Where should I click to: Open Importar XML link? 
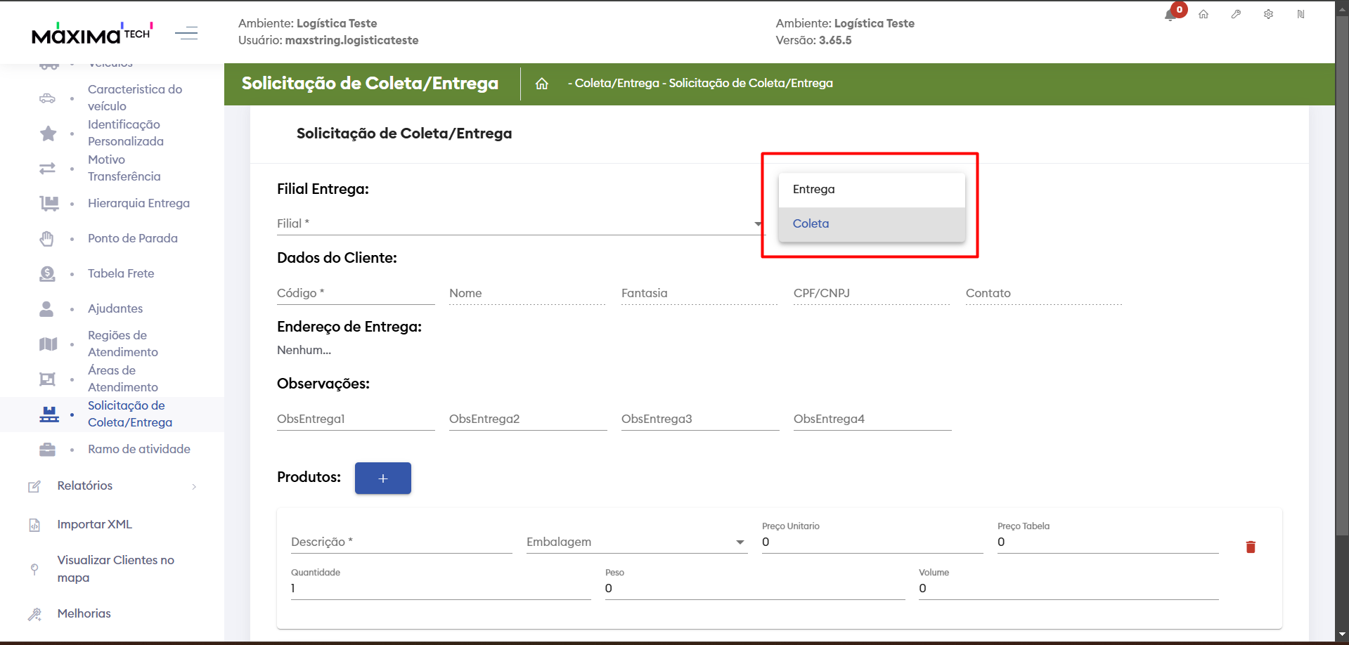94,524
